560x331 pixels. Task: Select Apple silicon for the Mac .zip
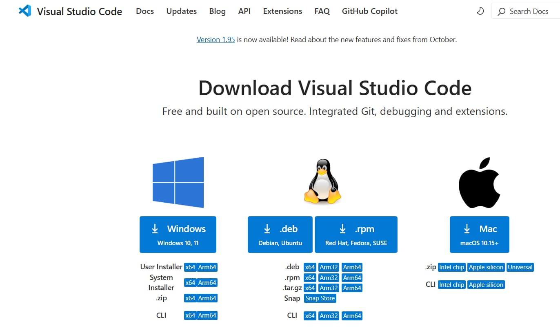click(x=486, y=267)
